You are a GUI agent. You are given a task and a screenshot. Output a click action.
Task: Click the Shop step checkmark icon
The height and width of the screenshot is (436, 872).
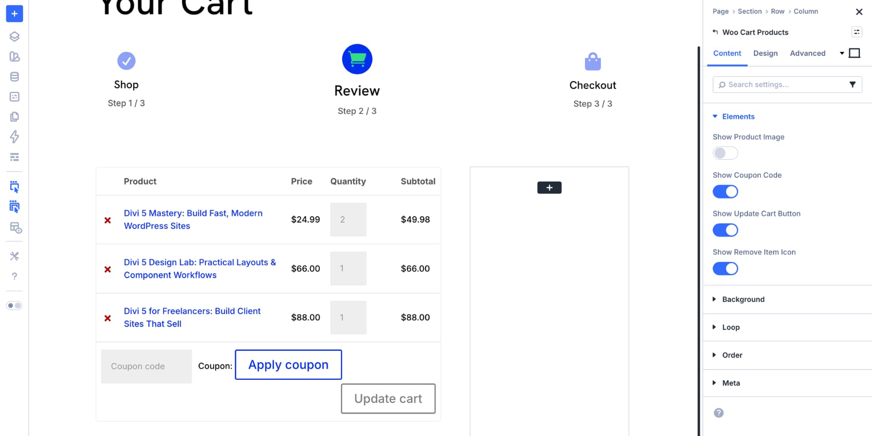click(x=126, y=61)
